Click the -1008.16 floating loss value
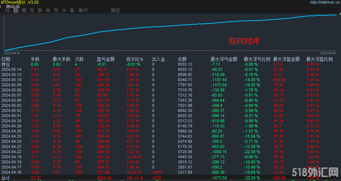Screen dimensions: 341x181 click(219, 152)
